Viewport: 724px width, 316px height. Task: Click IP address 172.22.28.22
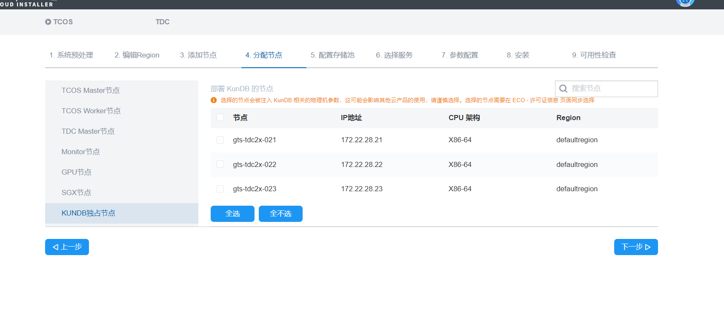tap(361, 164)
